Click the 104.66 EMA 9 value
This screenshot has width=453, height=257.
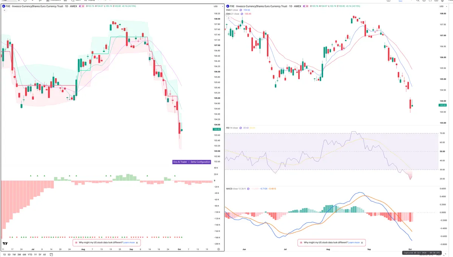(x=247, y=10)
